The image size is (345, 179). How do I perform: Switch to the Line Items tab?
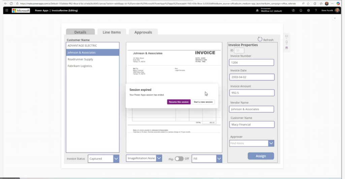(112, 32)
